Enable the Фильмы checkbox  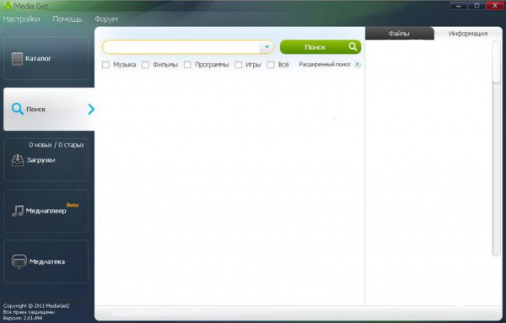click(x=146, y=65)
